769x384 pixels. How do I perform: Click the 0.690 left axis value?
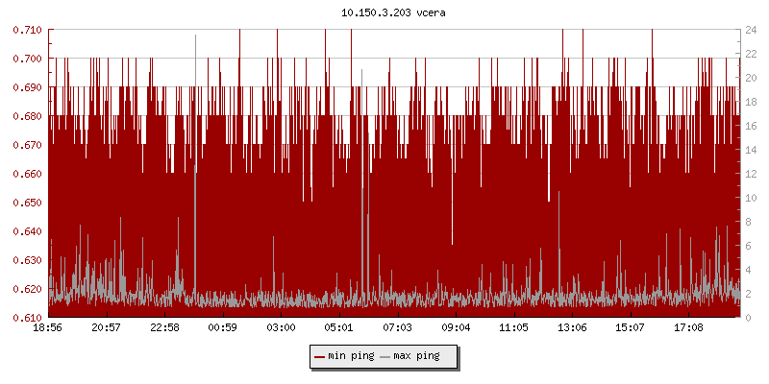coord(27,87)
